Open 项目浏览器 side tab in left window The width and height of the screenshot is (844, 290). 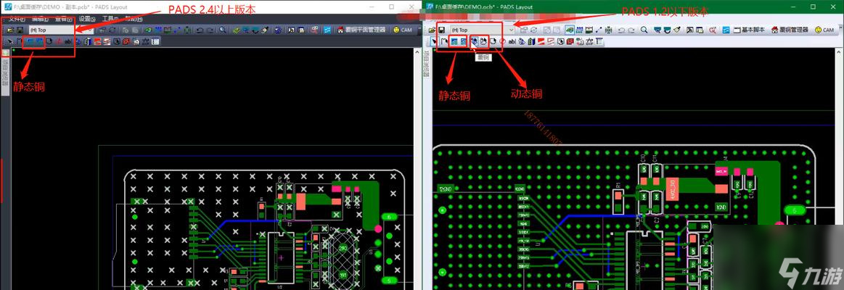pyautogui.click(x=5, y=72)
